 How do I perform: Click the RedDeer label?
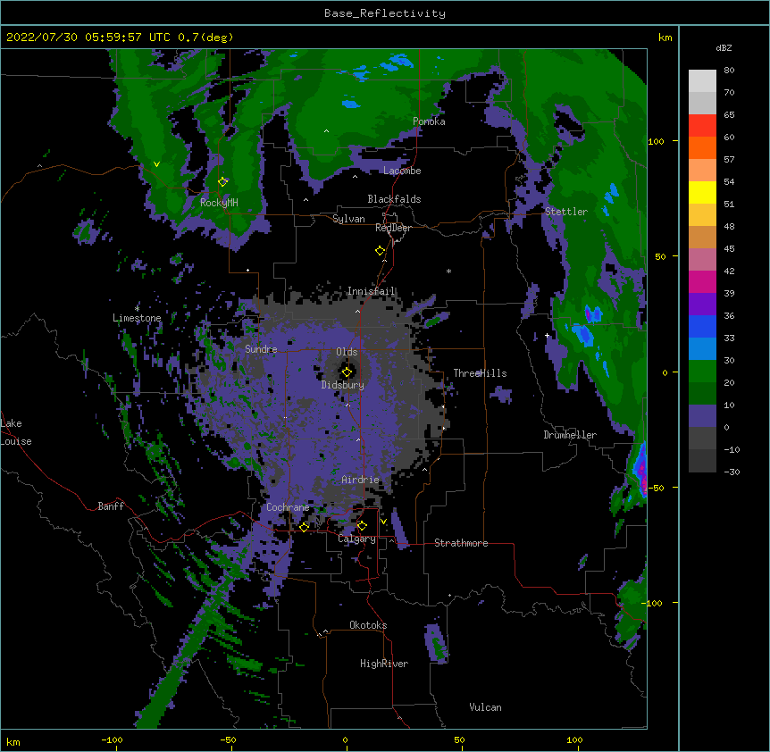(x=393, y=228)
